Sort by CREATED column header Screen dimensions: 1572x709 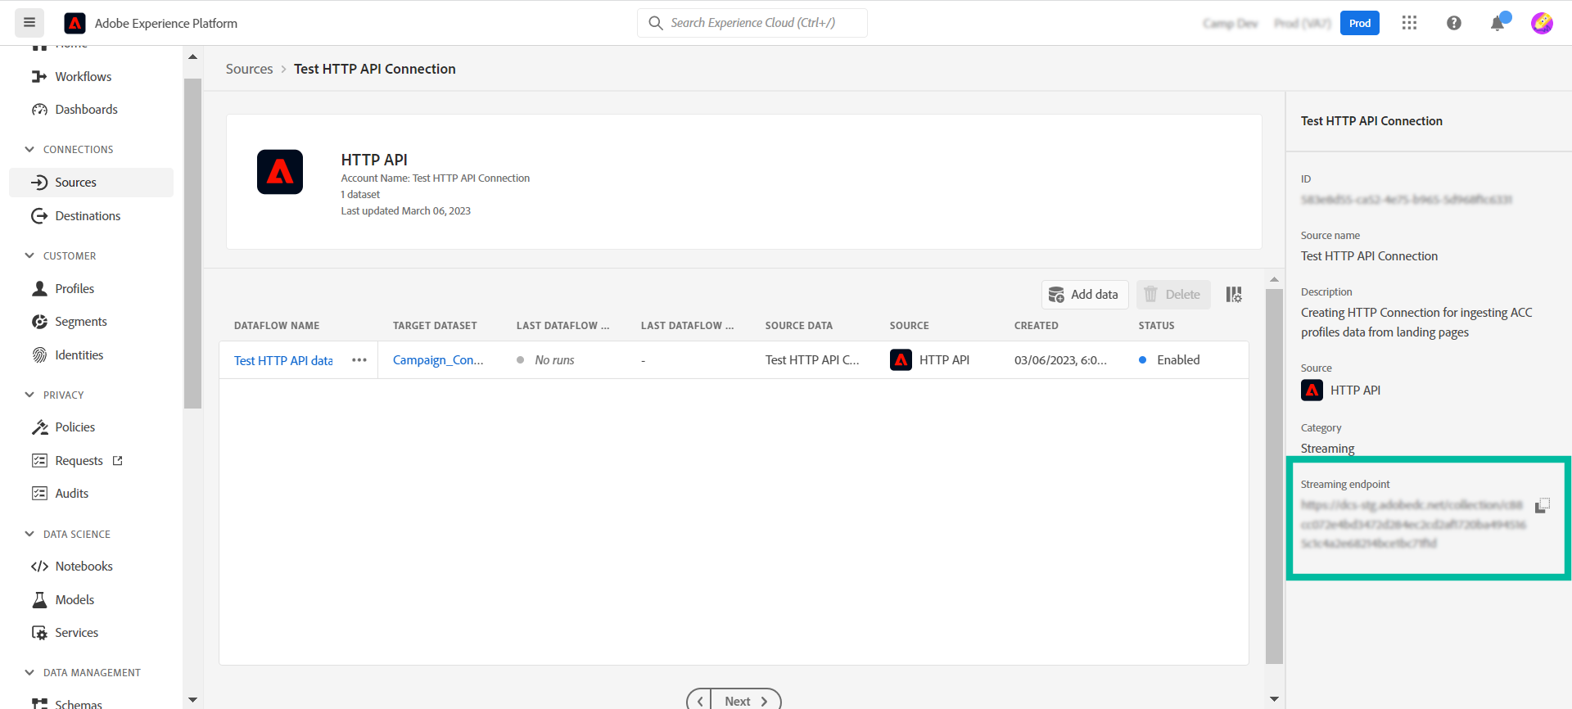click(1037, 326)
